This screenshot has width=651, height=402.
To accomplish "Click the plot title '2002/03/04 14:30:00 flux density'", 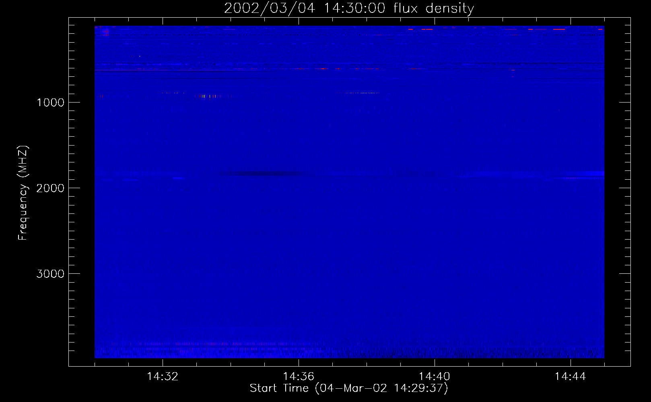I will click(x=349, y=8).
